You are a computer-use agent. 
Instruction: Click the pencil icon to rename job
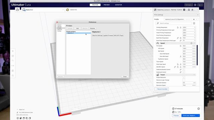click(x=17, y=113)
